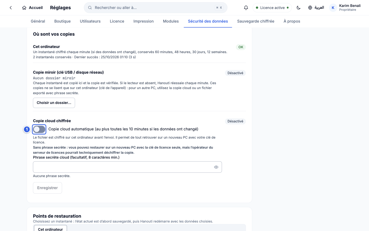Open the Accueil home link
Image resolution: width=369 pixels, height=231 pixels.
32,8
